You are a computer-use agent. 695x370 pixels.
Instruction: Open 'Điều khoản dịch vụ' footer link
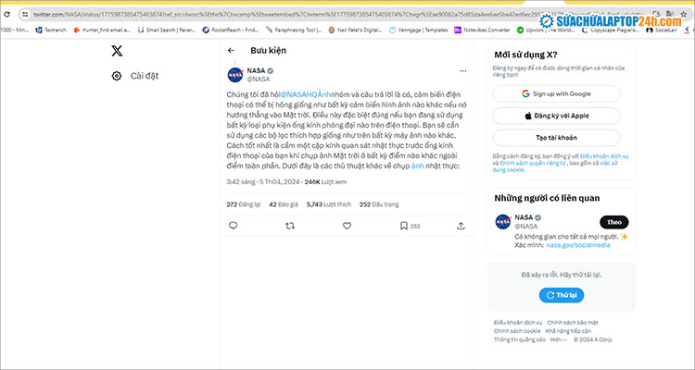tap(515, 322)
